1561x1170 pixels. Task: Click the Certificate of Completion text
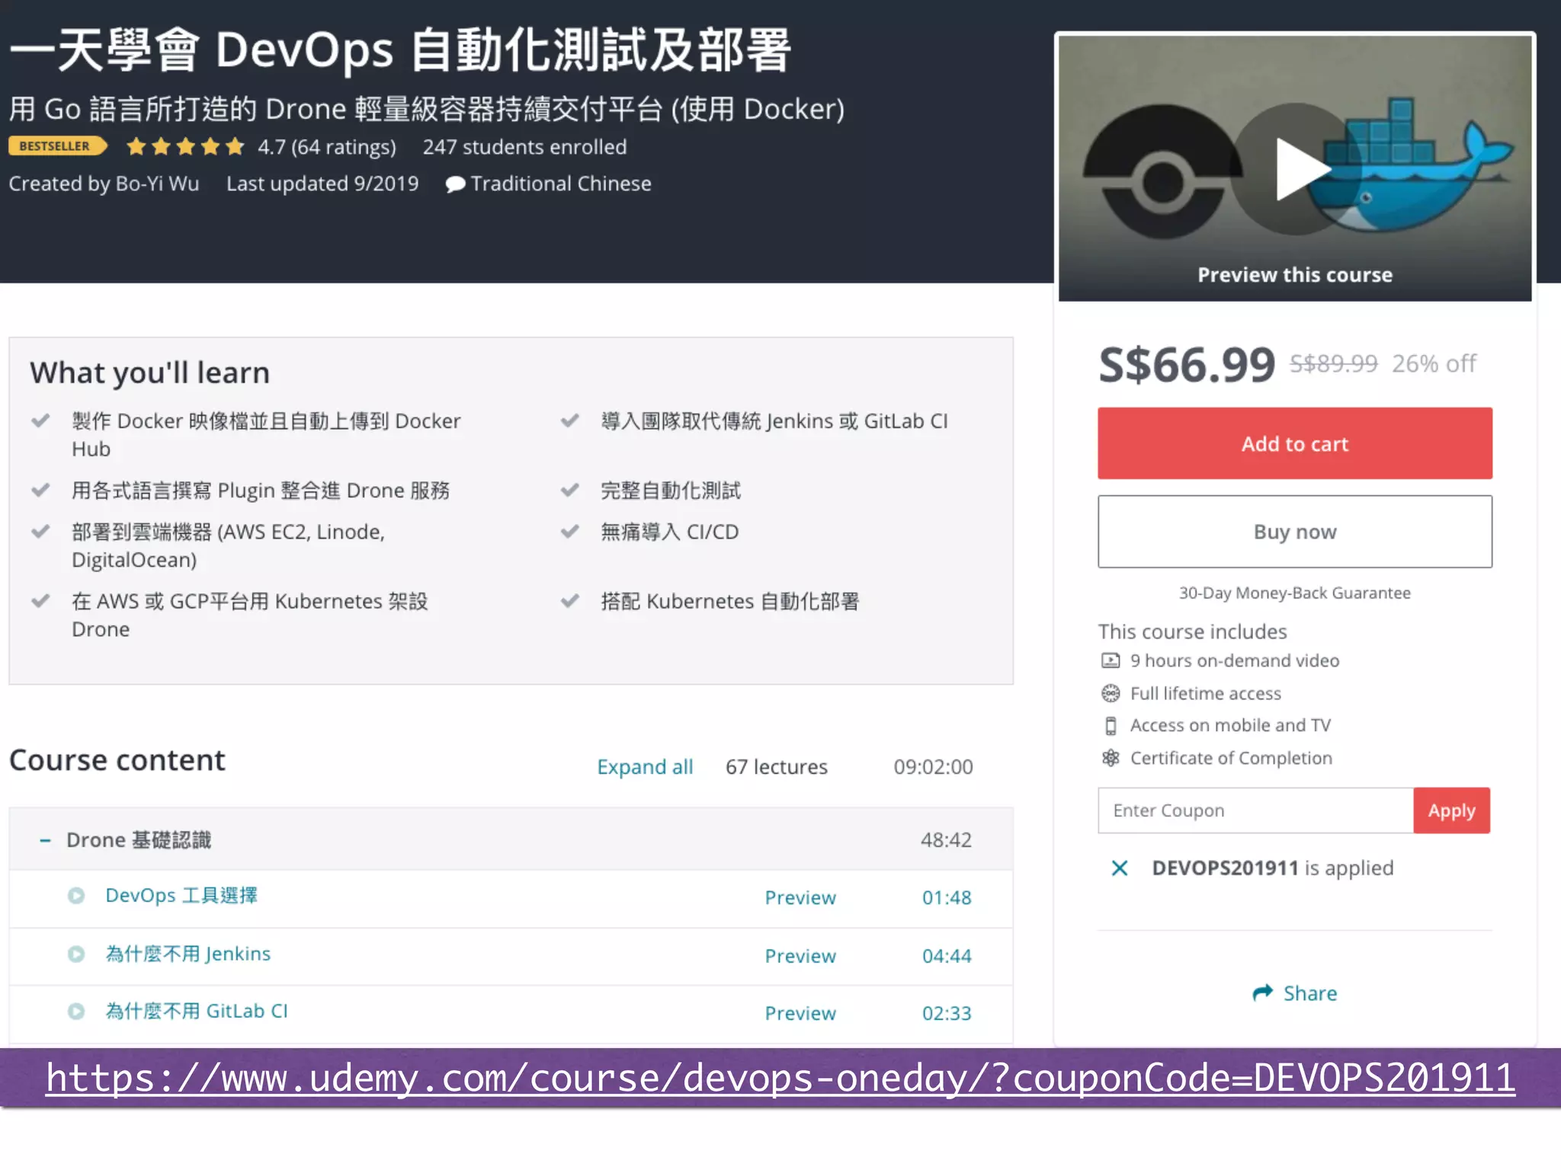(1231, 758)
